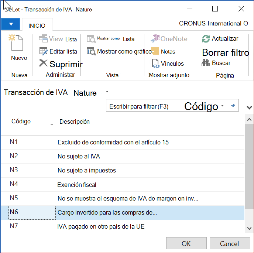Click the Cancel button
Screen dimensions: 254x253
230,243
